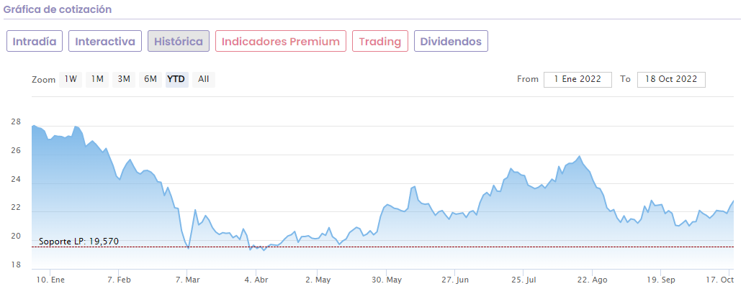
Task: Click the Gráfica de cotización heading
Action: tap(58, 9)
